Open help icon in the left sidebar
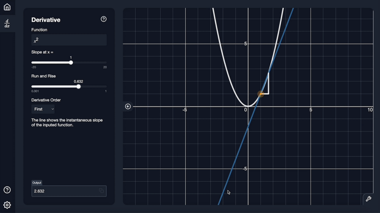Viewport: 380px width, 213px height. (7, 190)
